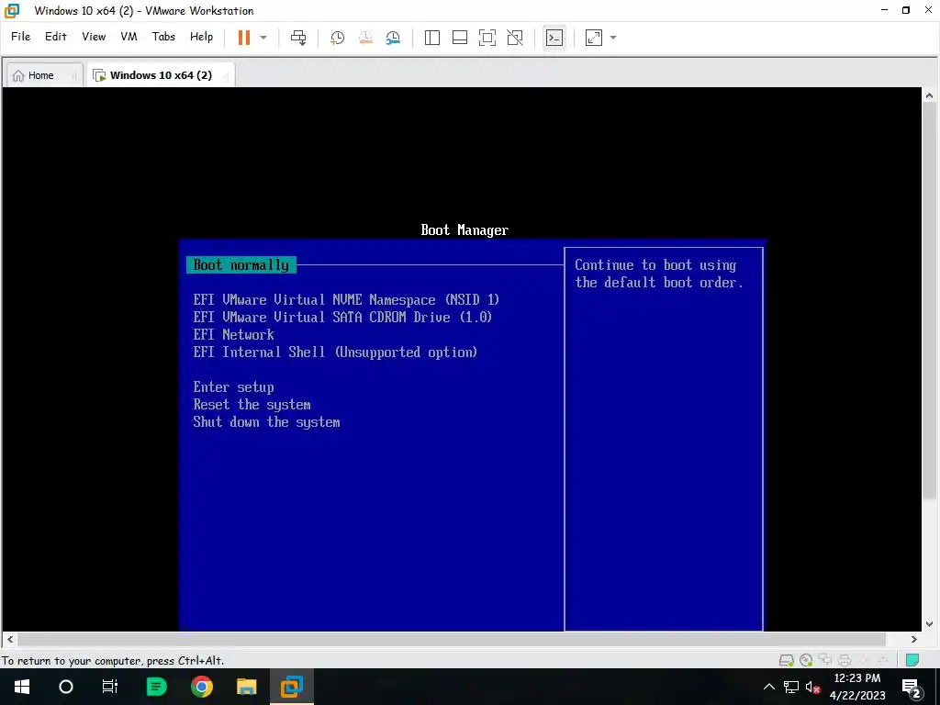This screenshot has height=705, width=940.
Task: Show hidden system tray icons
Action: click(768, 687)
